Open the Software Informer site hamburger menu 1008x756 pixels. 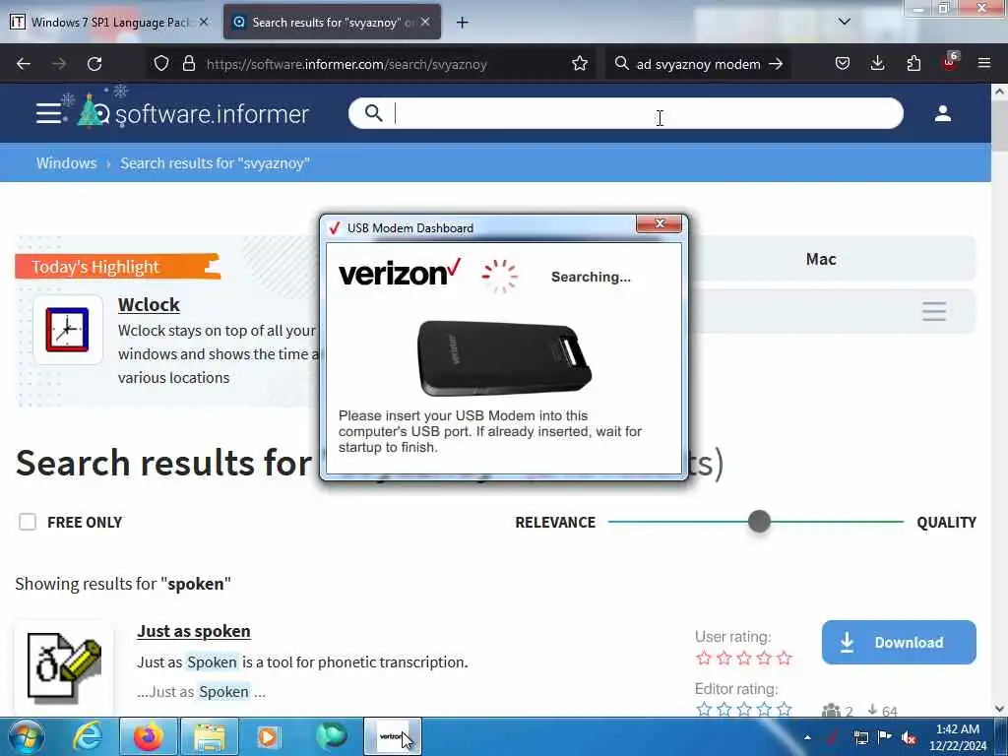[49, 113]
